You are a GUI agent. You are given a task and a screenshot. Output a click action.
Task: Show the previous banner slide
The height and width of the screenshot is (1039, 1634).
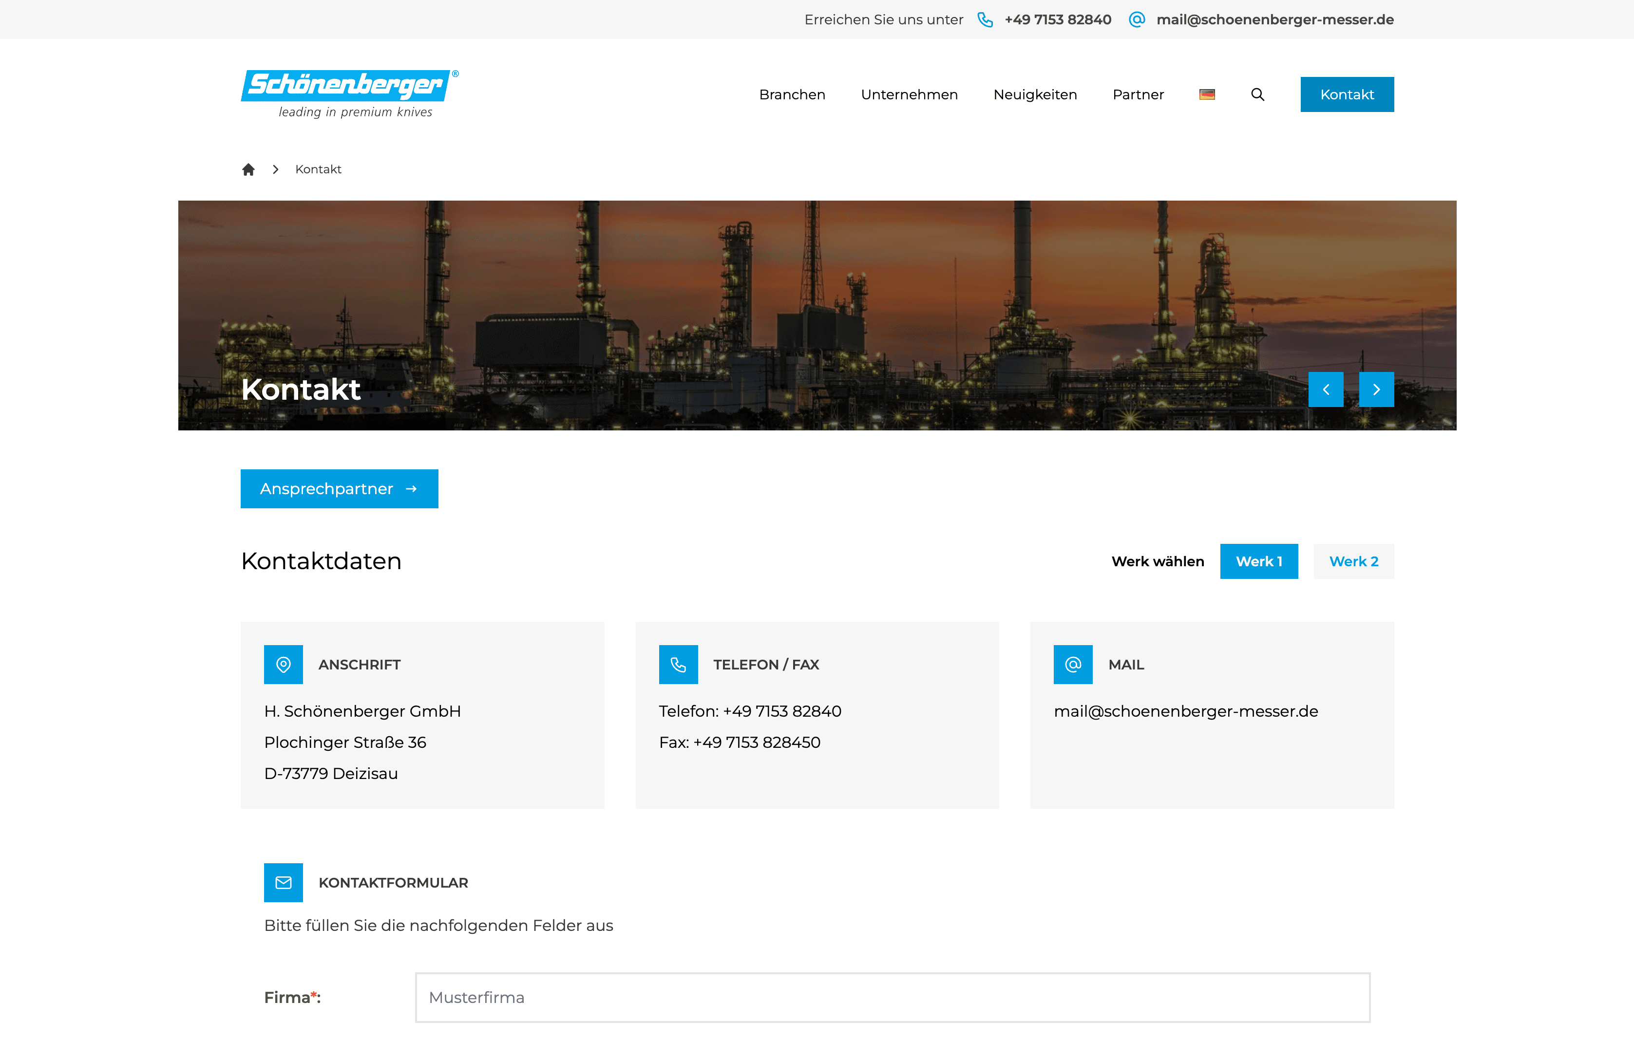pyautogui.click(x=1325, y=390)
